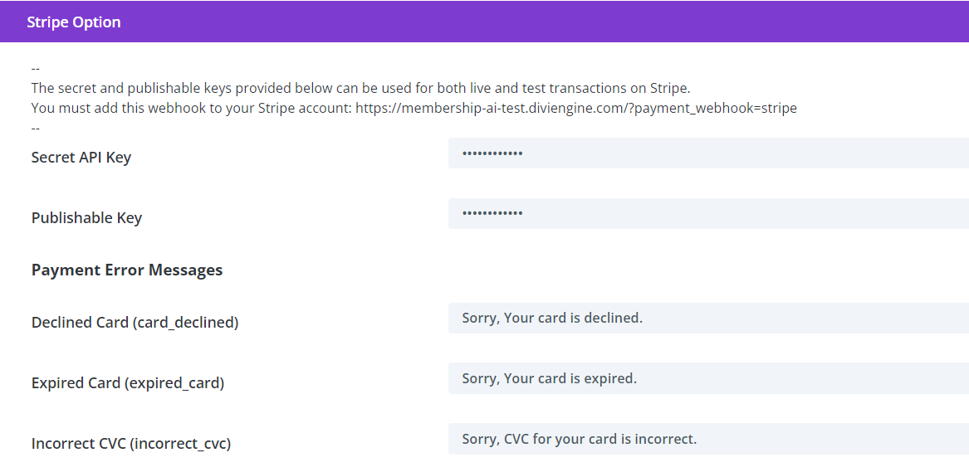Click the dashes below the webhook line
Screen dimensions: 969x472
click(x=36, y=128)
